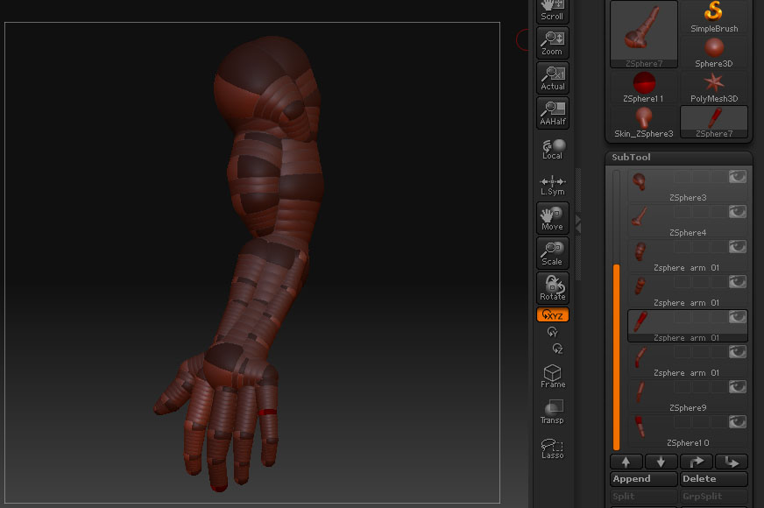Screen dimensions: 764x508
Task: Click the Local transformation icon
Action: pos(552,148)
